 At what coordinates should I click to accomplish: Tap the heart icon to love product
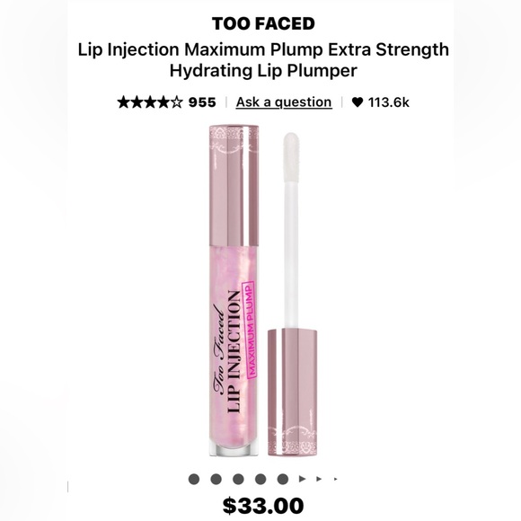[358, 102]
